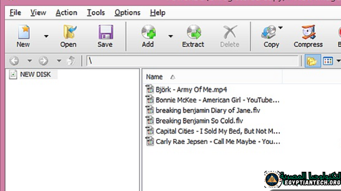This screenshot has height=191, width=341.
Task: Select the Breaking Benjamin So Cold.flv file
Action: pos(199,121)
